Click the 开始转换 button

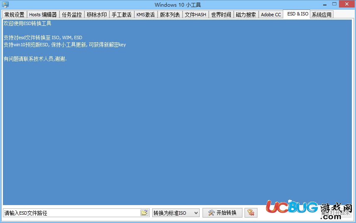pos(222,213)
